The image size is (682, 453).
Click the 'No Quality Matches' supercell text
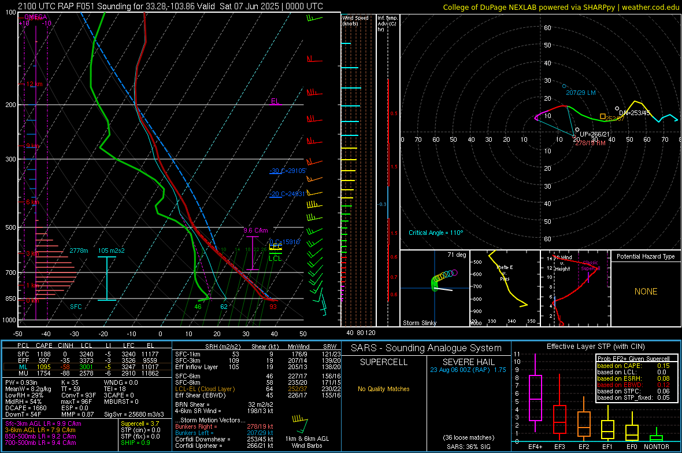[x=384, y=389]
